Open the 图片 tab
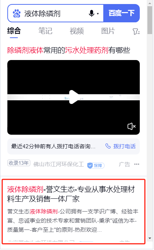 pyautogui.click(x=108, y=31)
